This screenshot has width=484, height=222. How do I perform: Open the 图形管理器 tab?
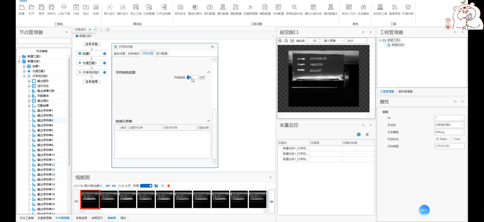pyautogui.click(x=405, y=92)
